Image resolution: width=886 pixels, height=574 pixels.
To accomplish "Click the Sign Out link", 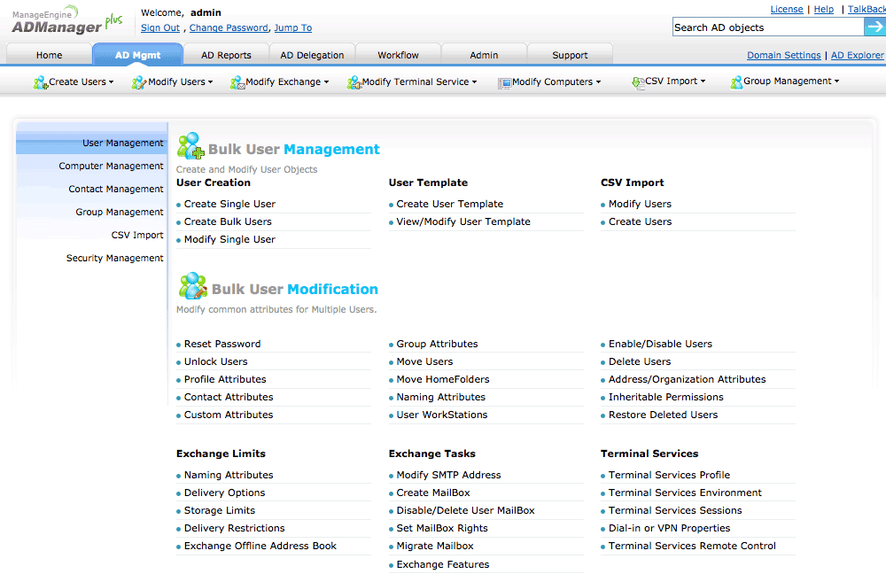I will [x=159, y=27].
